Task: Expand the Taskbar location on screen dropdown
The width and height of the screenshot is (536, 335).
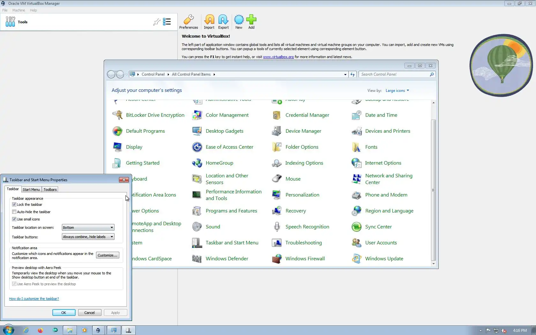Action: click(x=88, y=227)
